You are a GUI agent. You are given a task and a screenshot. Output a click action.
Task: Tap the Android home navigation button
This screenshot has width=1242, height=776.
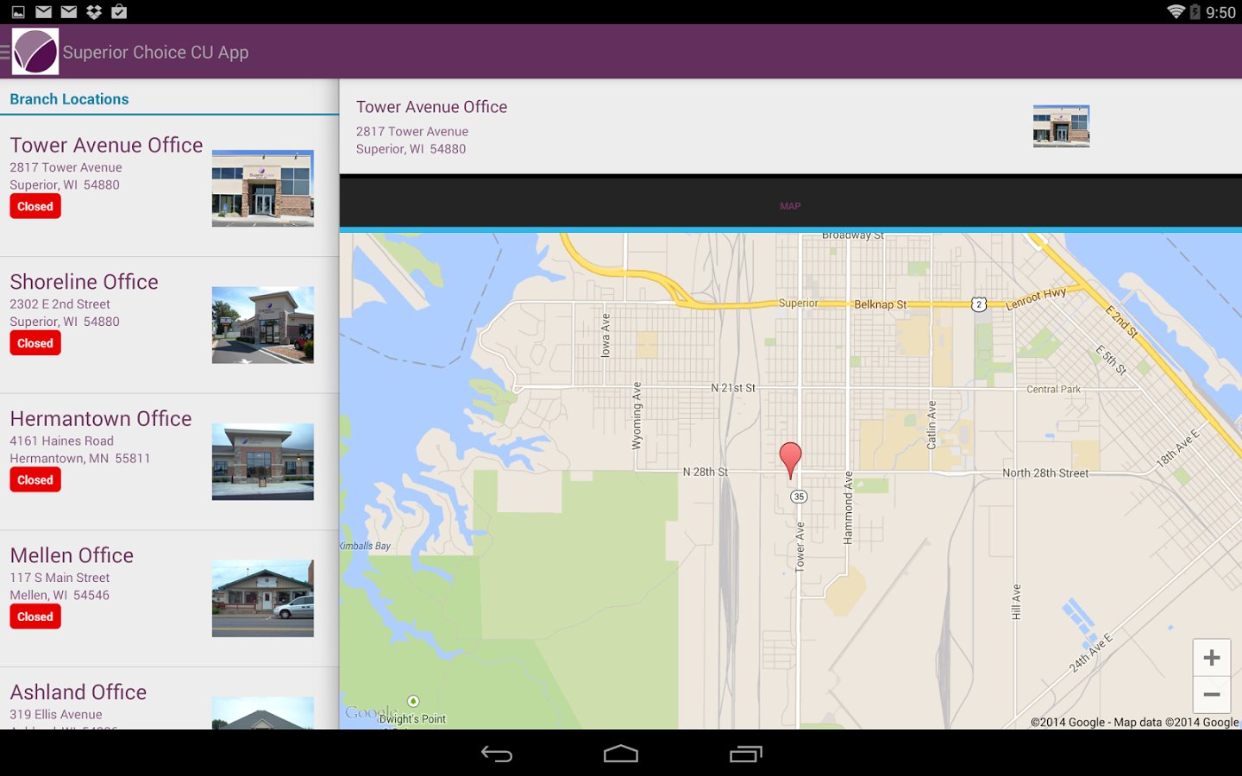621,754
